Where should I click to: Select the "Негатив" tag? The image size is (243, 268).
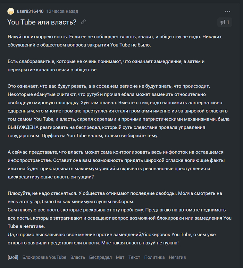pyautogui.click(x=177, y=257)
